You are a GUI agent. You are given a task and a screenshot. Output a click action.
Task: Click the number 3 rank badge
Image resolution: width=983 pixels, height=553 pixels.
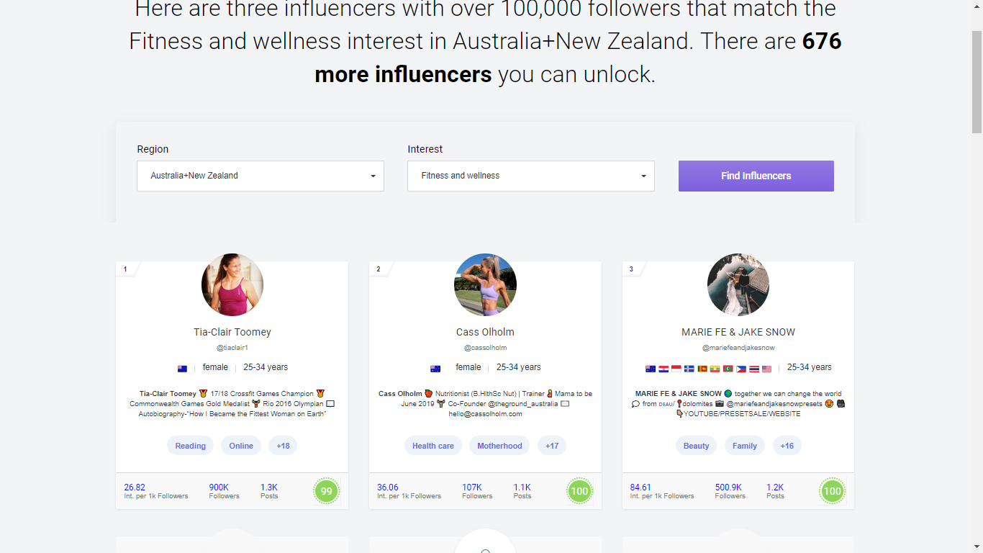click(x=630, y=269)
